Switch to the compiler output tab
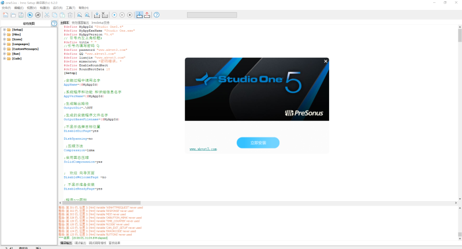This screenshot has height=249, width=462. (x=66, y=243)
